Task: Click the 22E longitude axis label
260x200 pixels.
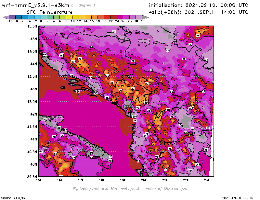Action: [x=186, y=180]
